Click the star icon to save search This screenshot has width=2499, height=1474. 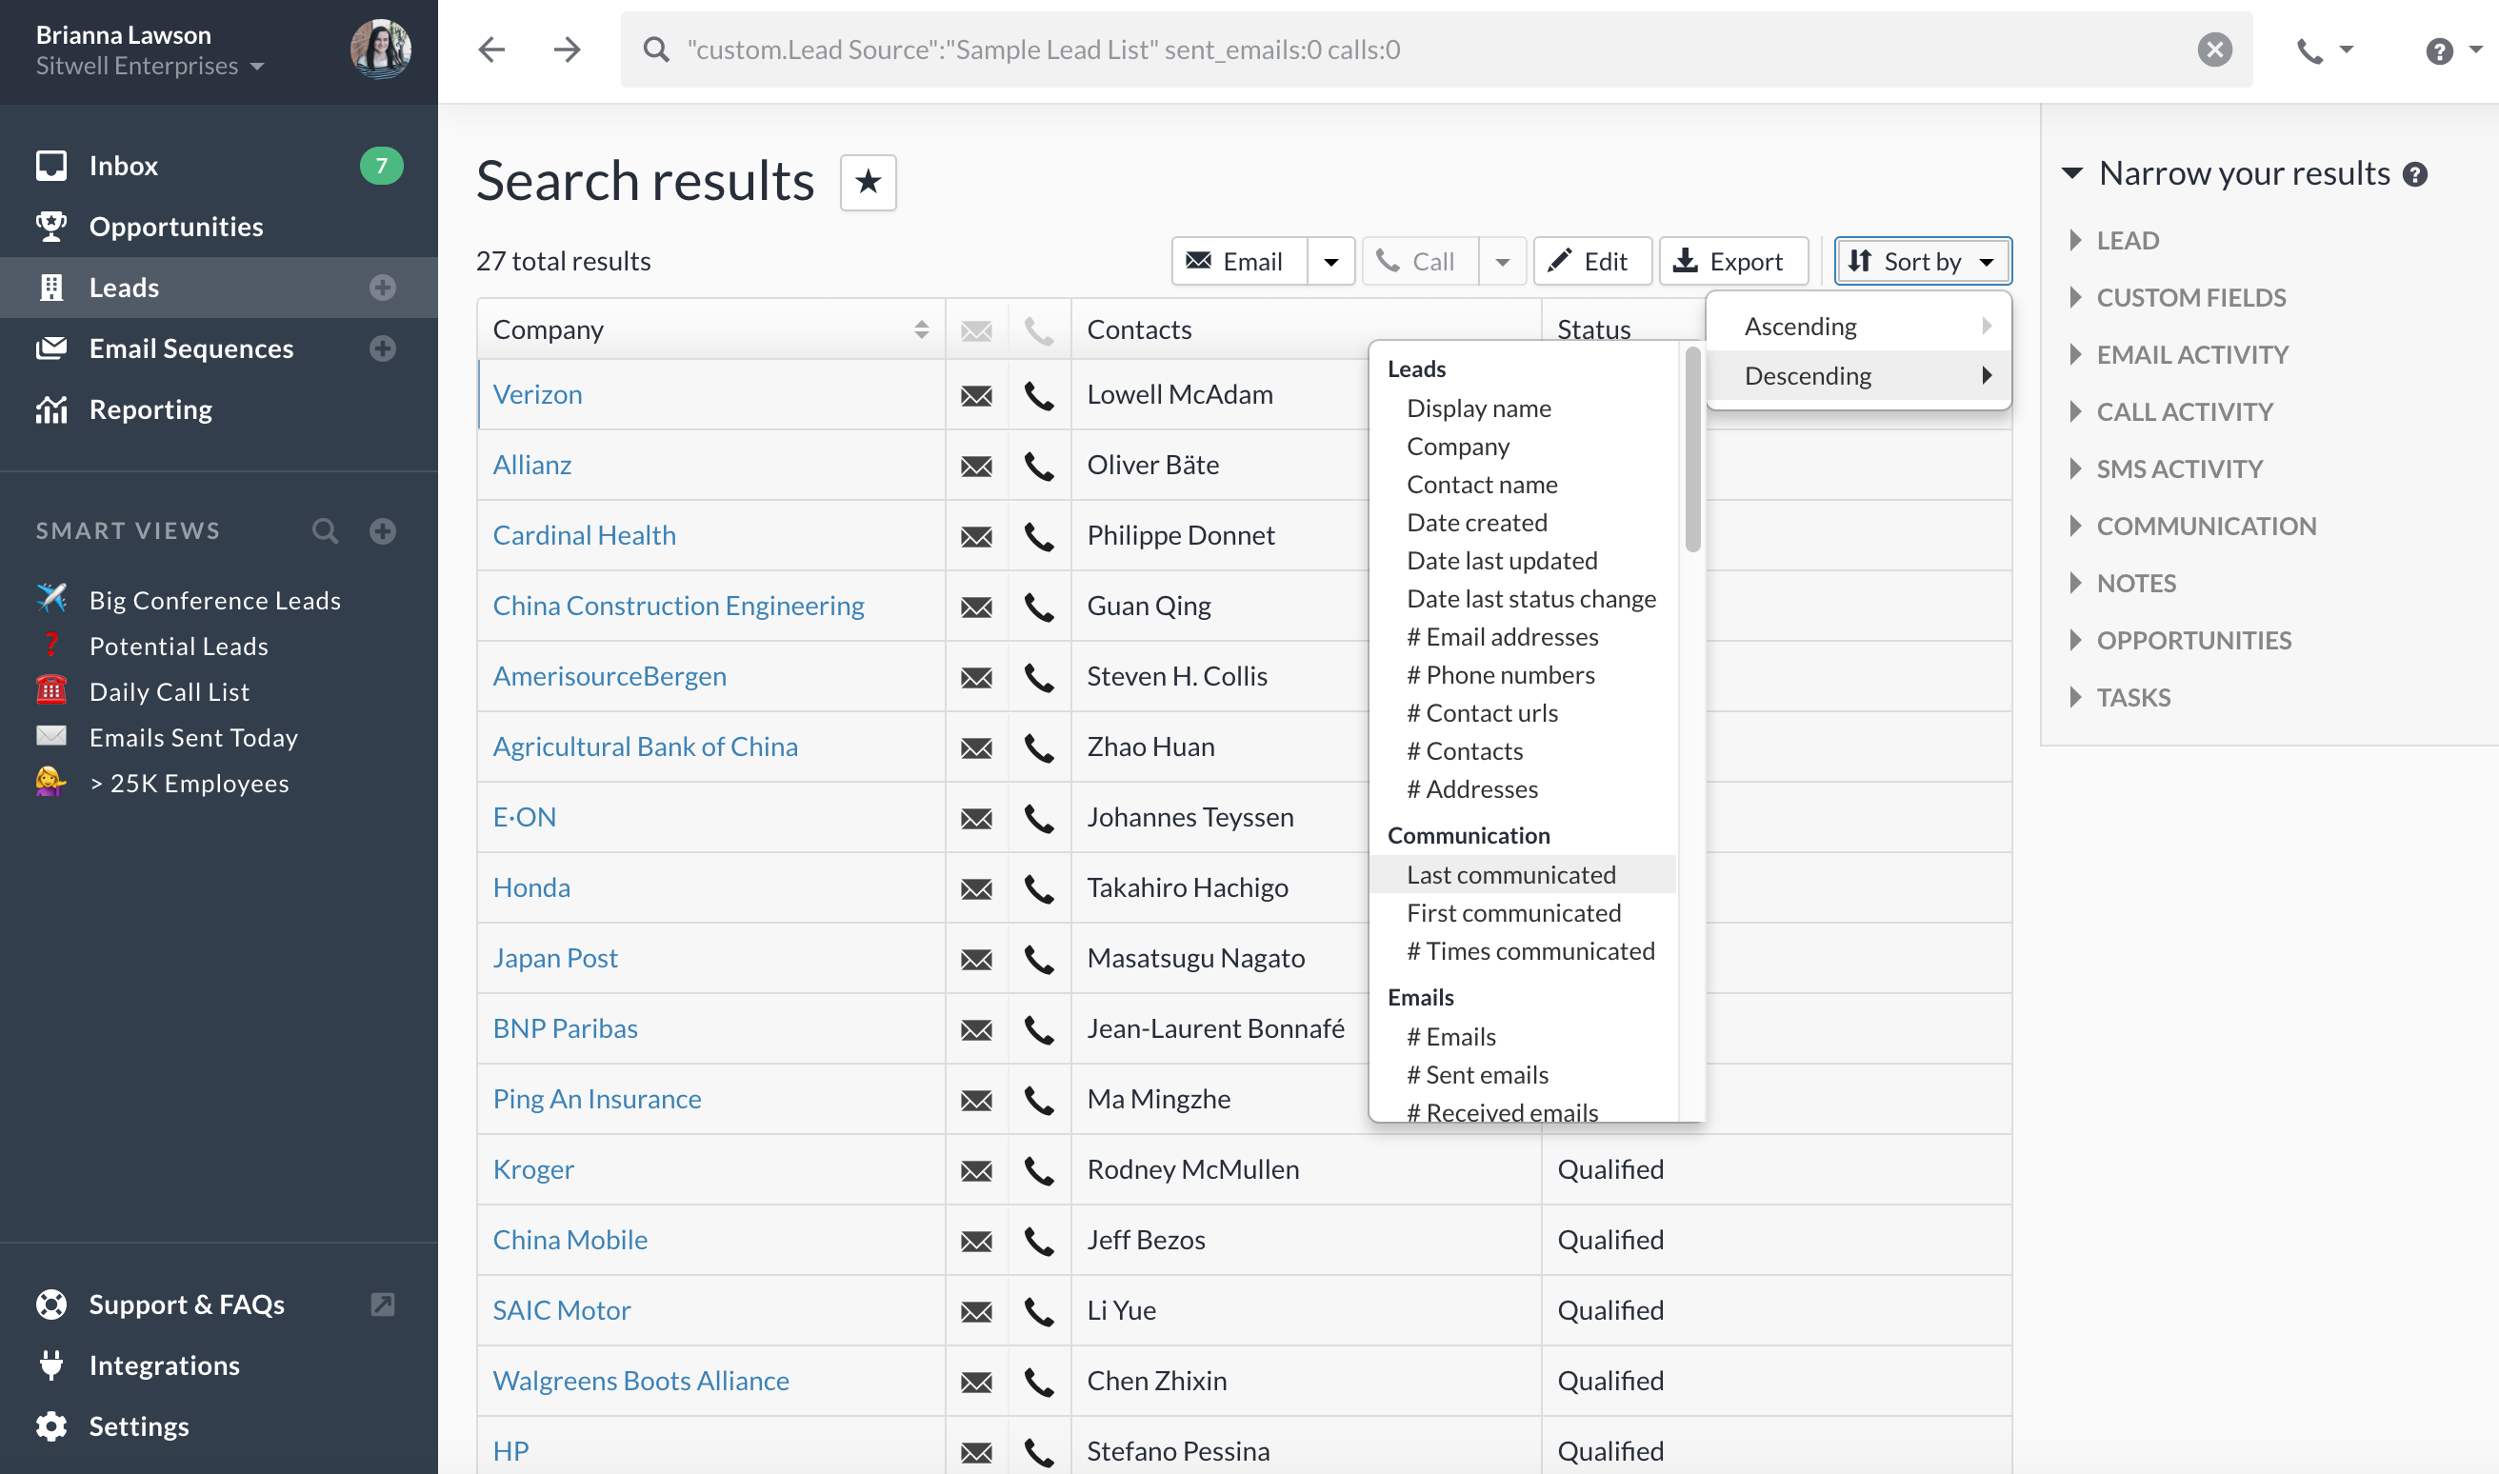click(x=867, y=182)
